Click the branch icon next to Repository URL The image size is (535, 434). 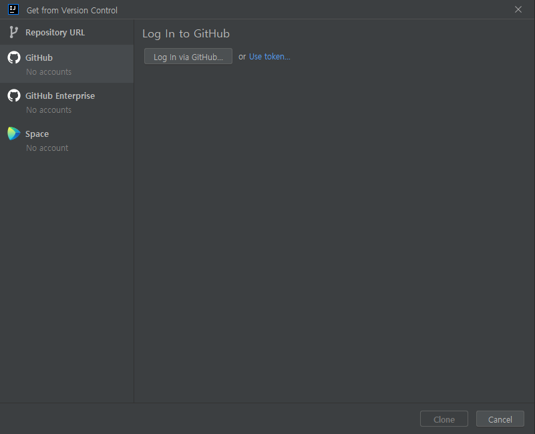click(x=13, y=33)
